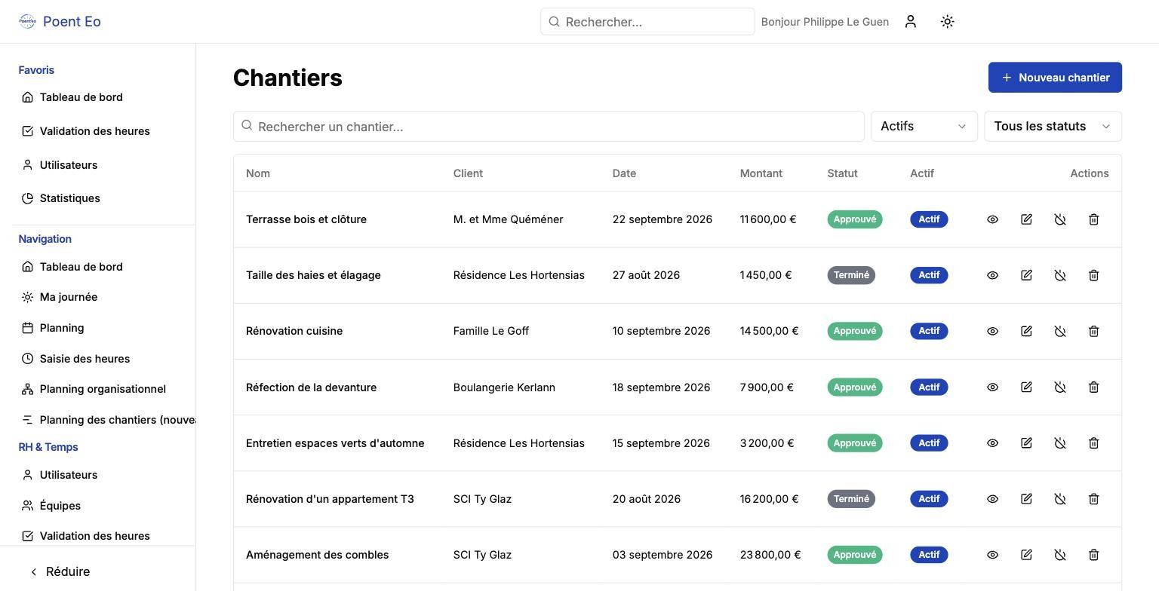
Task: View Aménagement des combles details
Action: (x=992, y=555)
